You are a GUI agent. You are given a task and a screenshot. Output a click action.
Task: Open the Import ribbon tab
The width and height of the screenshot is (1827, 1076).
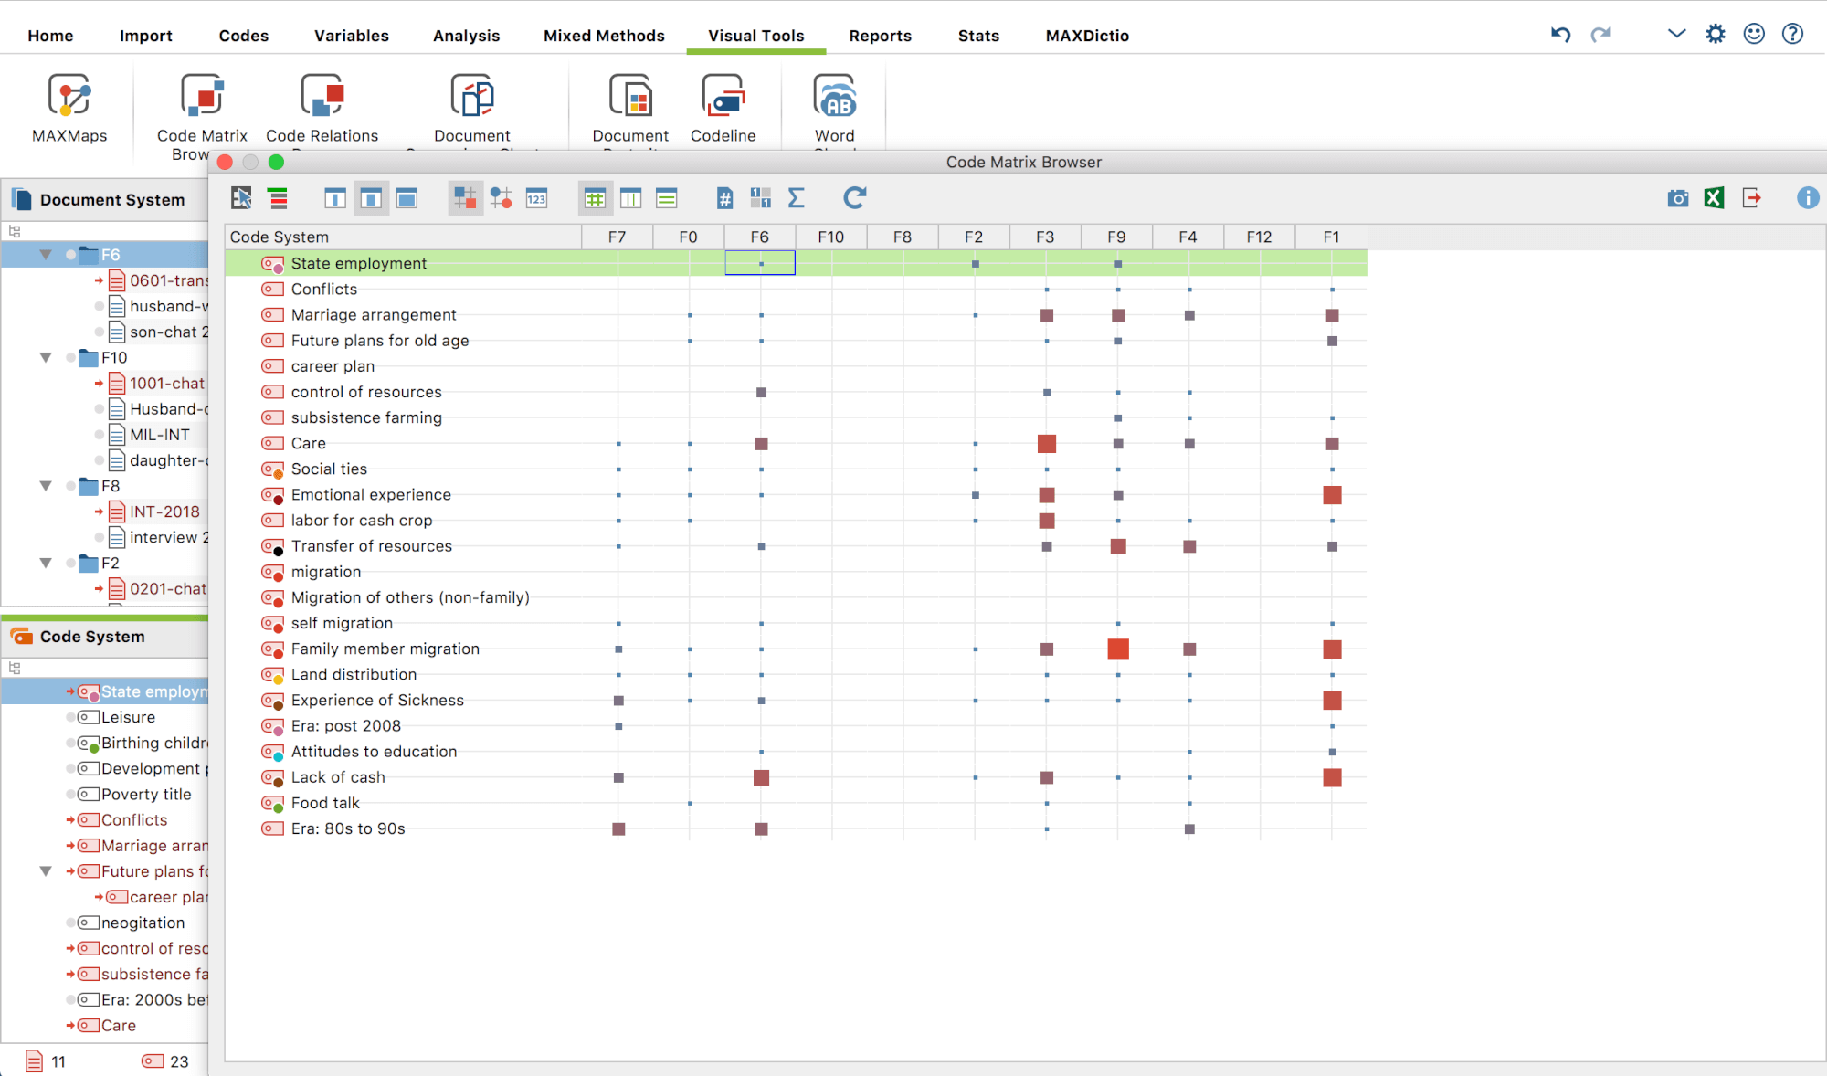145,36
